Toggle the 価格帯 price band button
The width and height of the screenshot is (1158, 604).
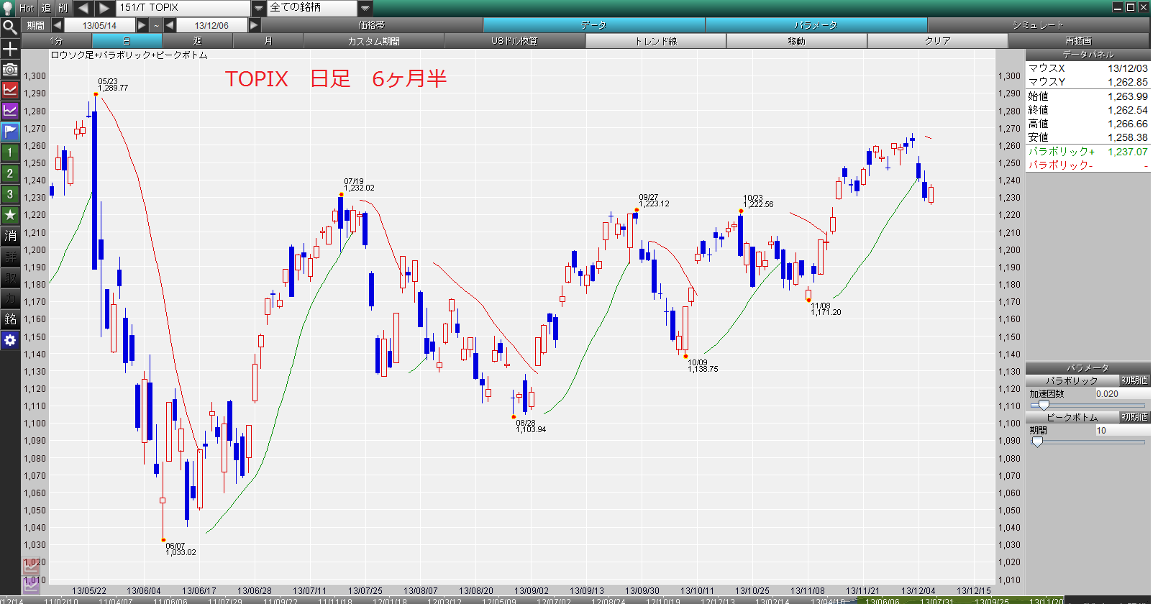372,25
